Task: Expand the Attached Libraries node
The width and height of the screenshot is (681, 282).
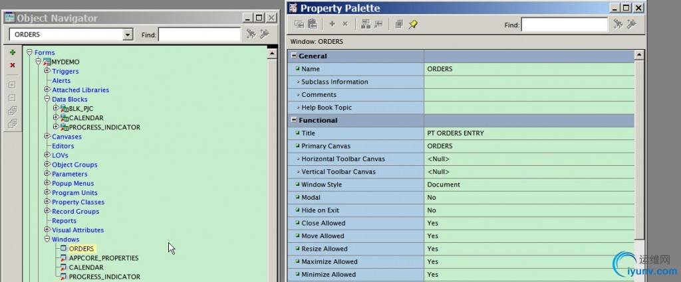Action: [47, 90]
